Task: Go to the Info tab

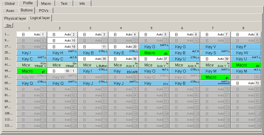Action: click(82, 3)
